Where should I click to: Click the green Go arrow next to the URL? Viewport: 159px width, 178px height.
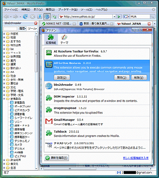pyautogui.click(x=119, y=17)
